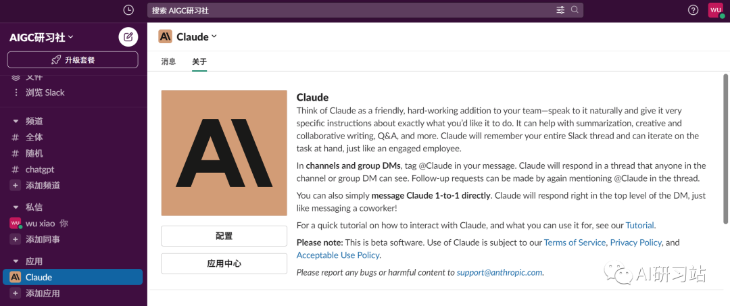
Task: Collapse the 频道 section
Action: coord(16,122)
